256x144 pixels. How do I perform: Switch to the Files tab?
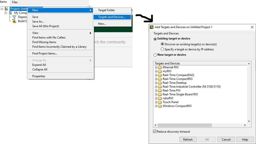15,2
